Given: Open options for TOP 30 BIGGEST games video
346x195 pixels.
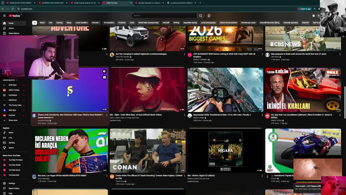Looking at the screenshot, I should tap(262, 54).
